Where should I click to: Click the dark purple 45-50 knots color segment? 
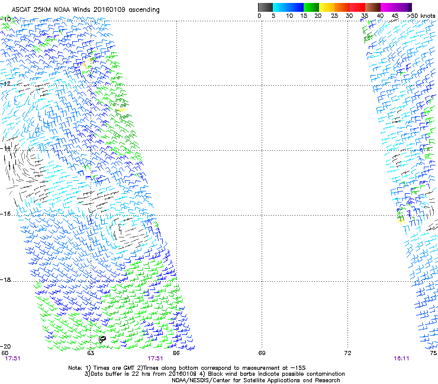click(404, 7)
